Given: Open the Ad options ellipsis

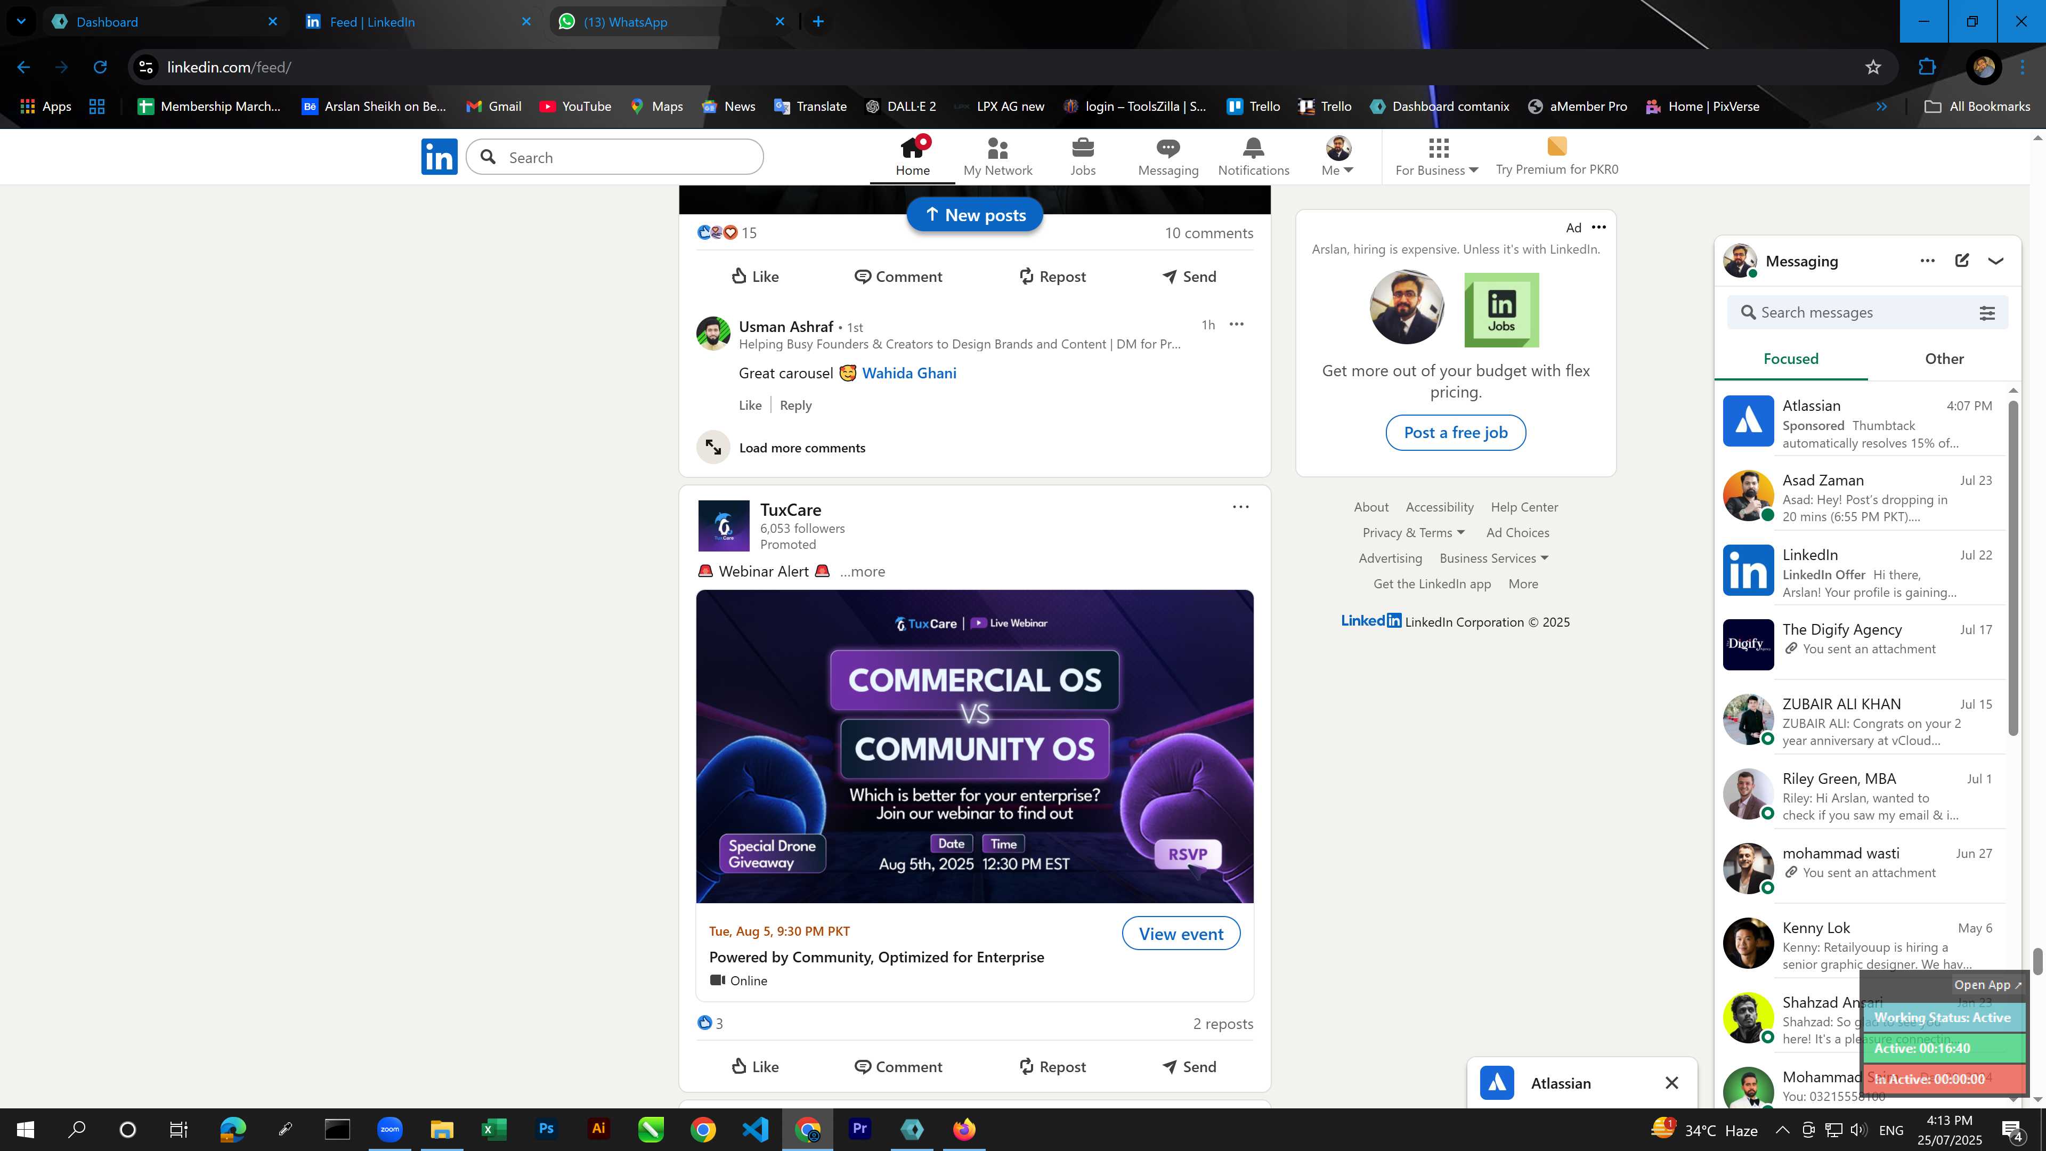Looking at the screenshot, I should [1599, 227].
